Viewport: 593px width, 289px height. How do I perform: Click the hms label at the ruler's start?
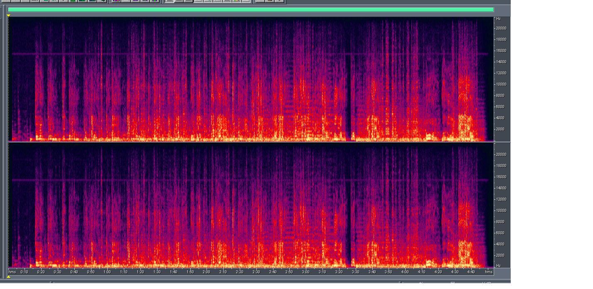[12, 272]
